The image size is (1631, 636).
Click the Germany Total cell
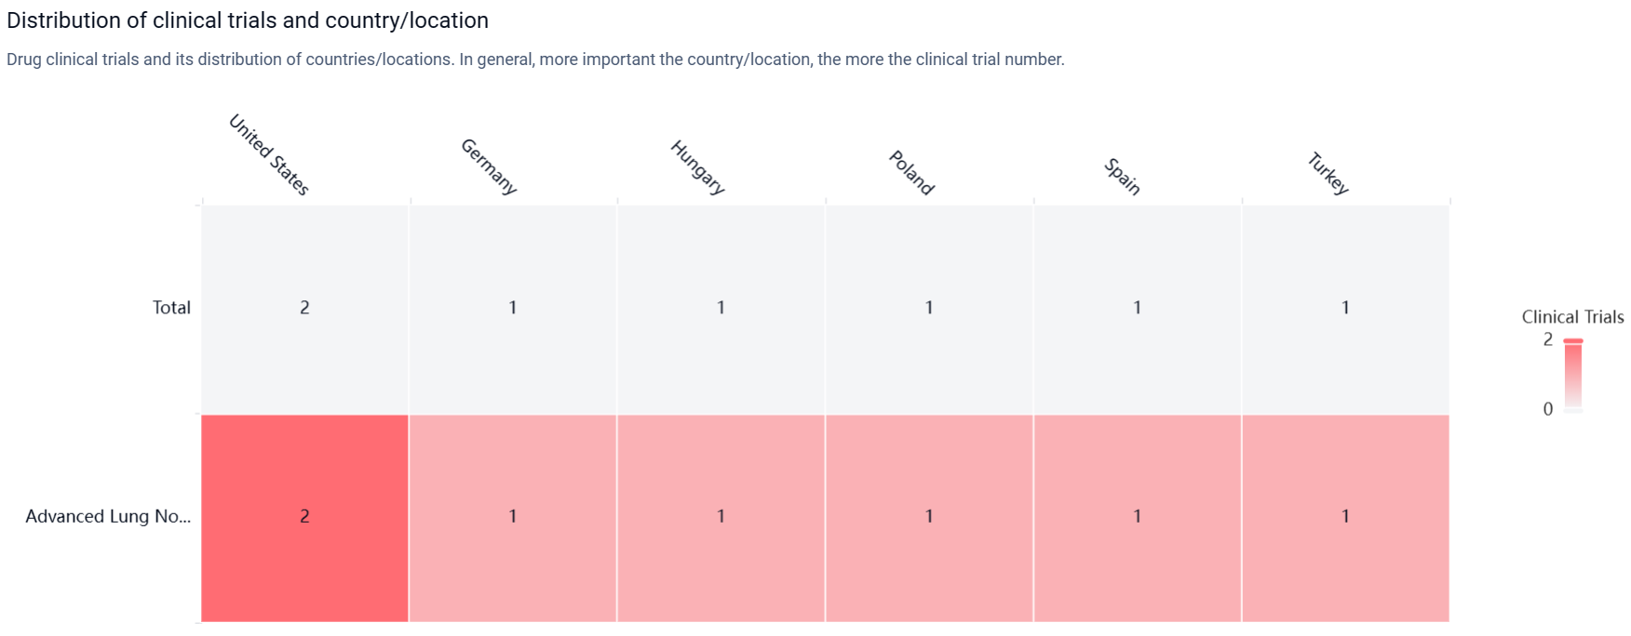513,308
